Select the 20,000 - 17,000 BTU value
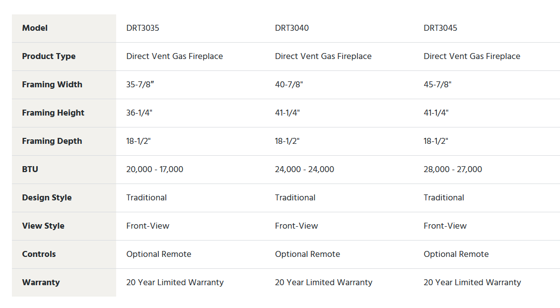Screen dimensions: 560x308 (154, 169)
